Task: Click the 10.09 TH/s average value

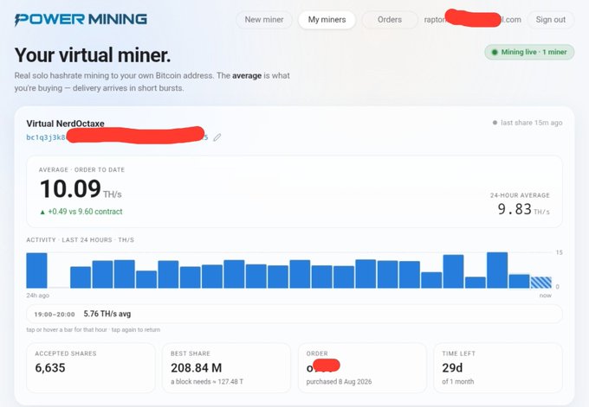Action: pyautogui.click(x=81, y=189)
